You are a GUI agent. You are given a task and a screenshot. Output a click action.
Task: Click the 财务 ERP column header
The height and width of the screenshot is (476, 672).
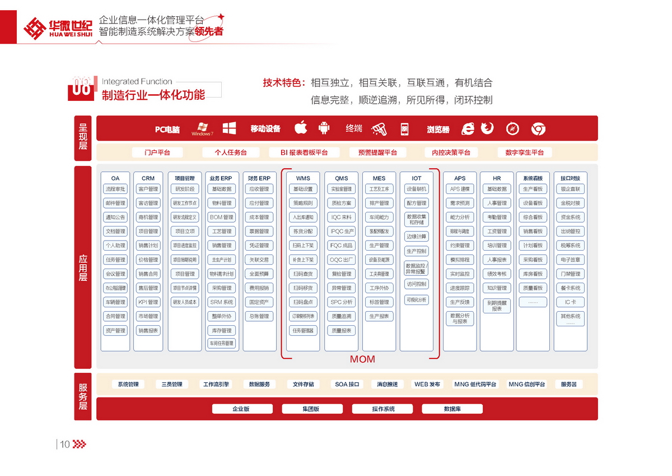tap(259, 178)
